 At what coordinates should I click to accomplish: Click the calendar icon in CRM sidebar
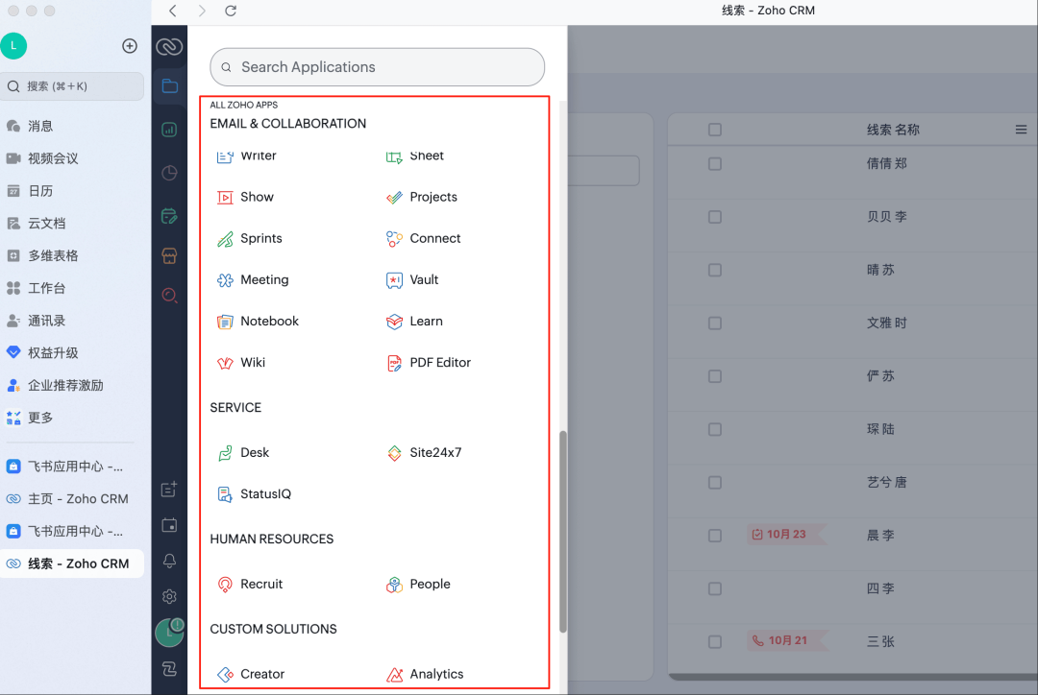coord(169,525)
